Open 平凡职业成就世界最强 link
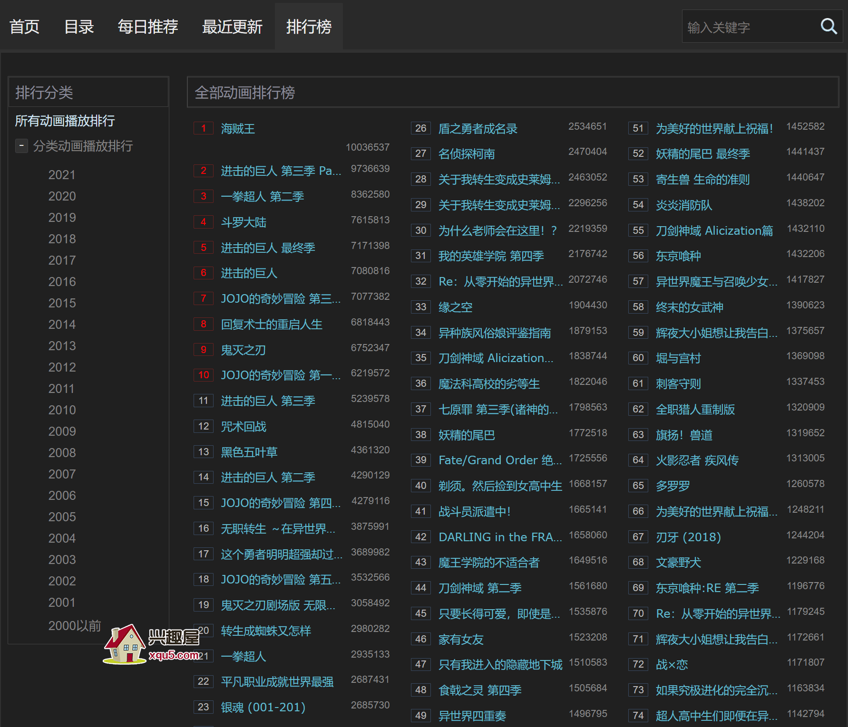This screenshot has height=727, width=848. [x=277, y=682]
